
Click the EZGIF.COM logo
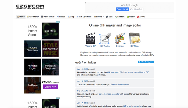(30, 7)
